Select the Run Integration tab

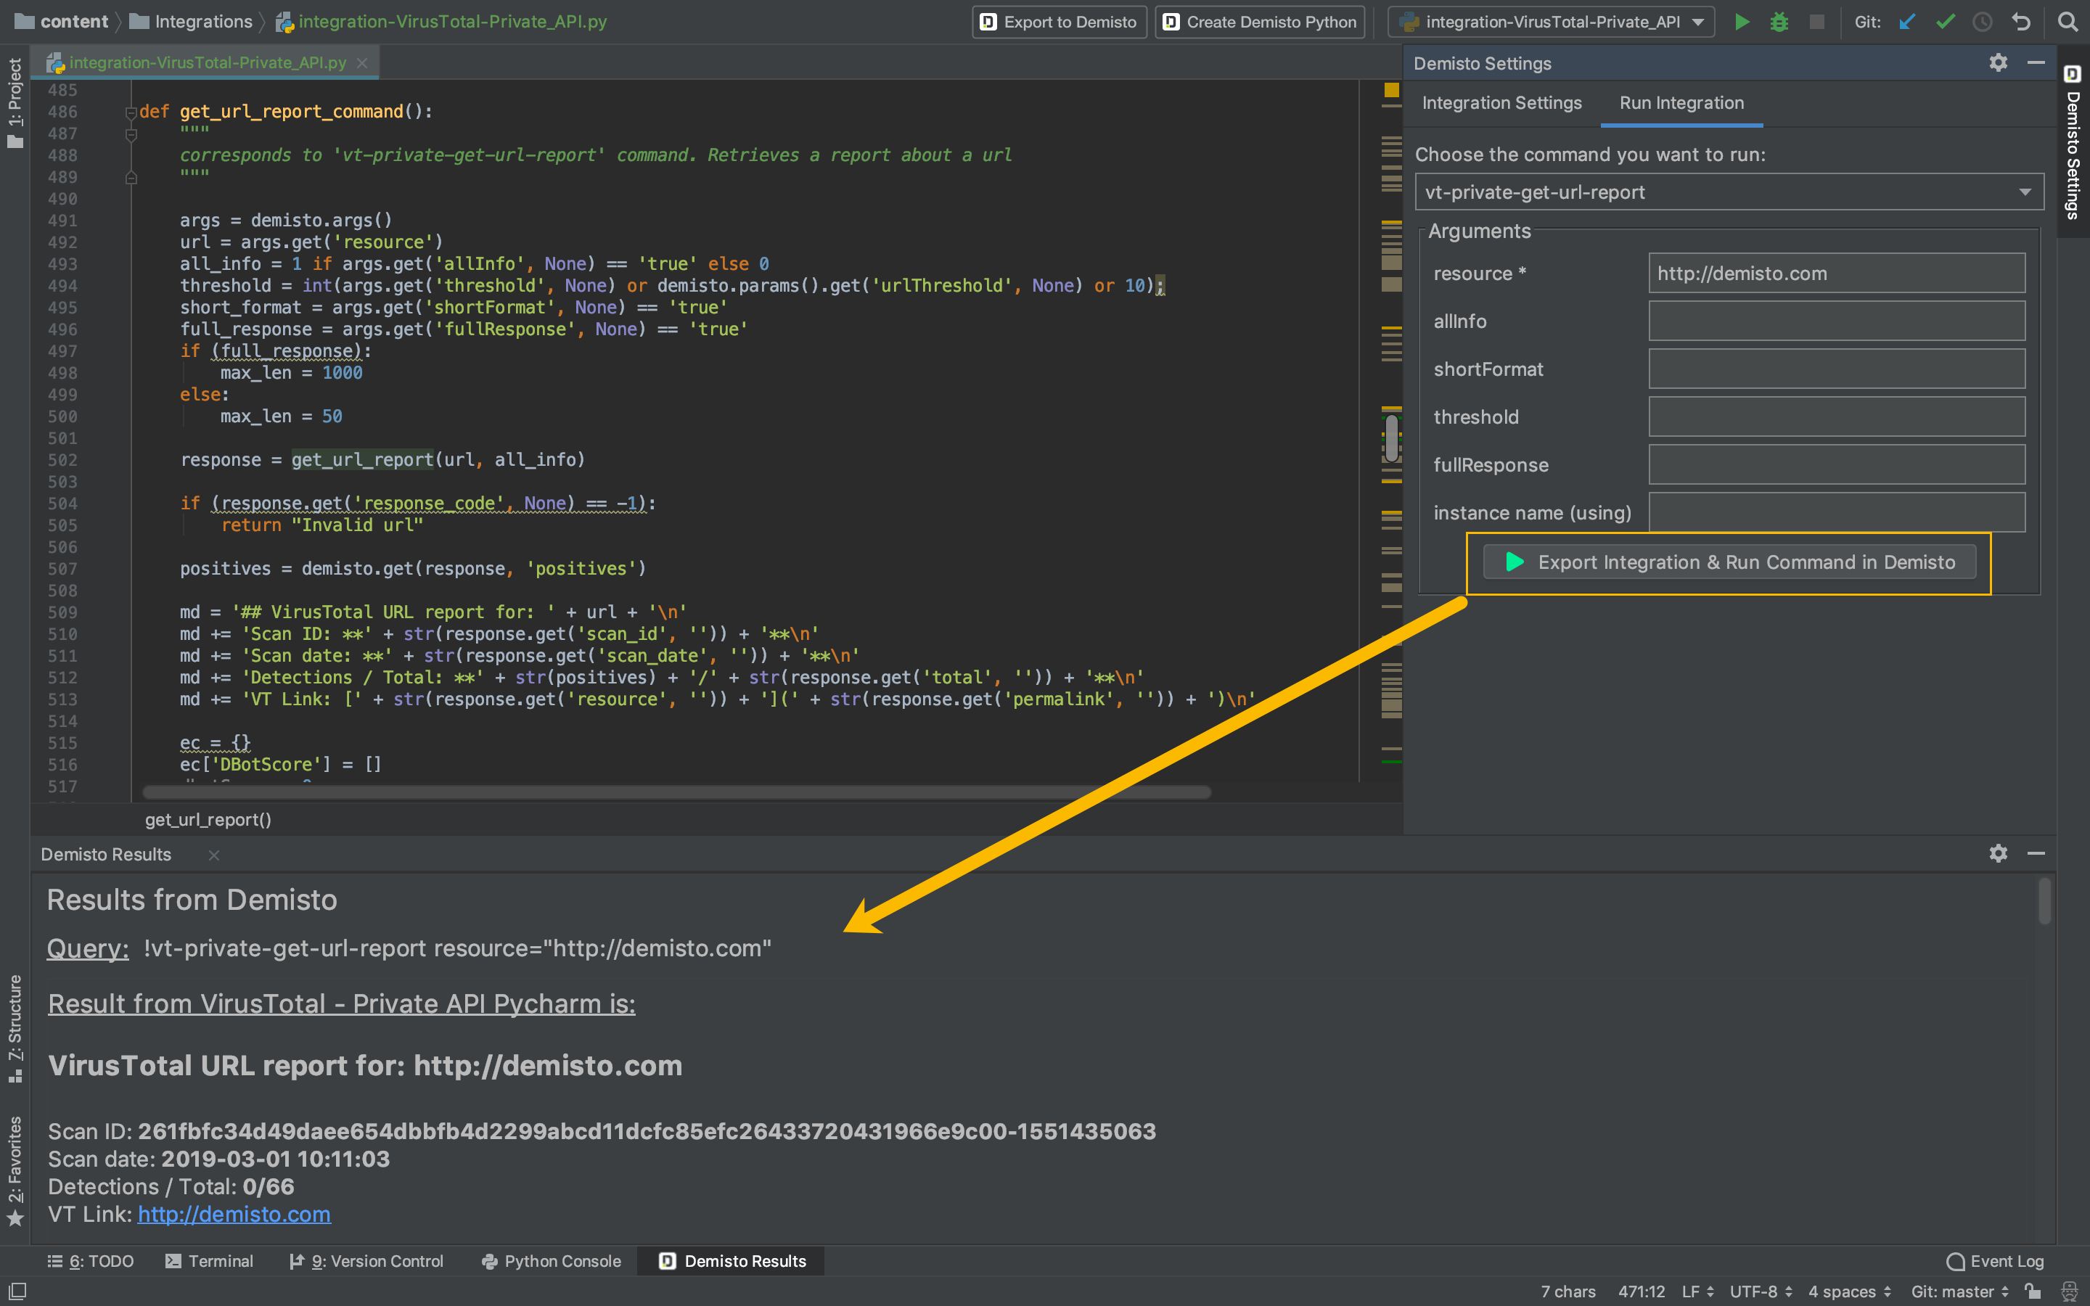(x=1681, y=102)
